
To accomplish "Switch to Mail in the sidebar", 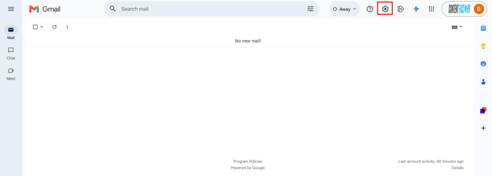I will click(11, 33).
